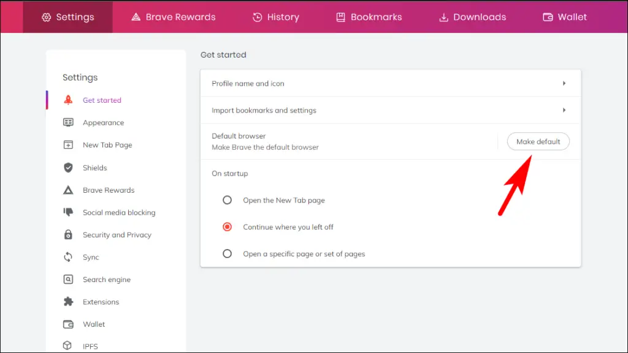Select Open a specific page radio button
628x353 pixels.
coord(227,253)
